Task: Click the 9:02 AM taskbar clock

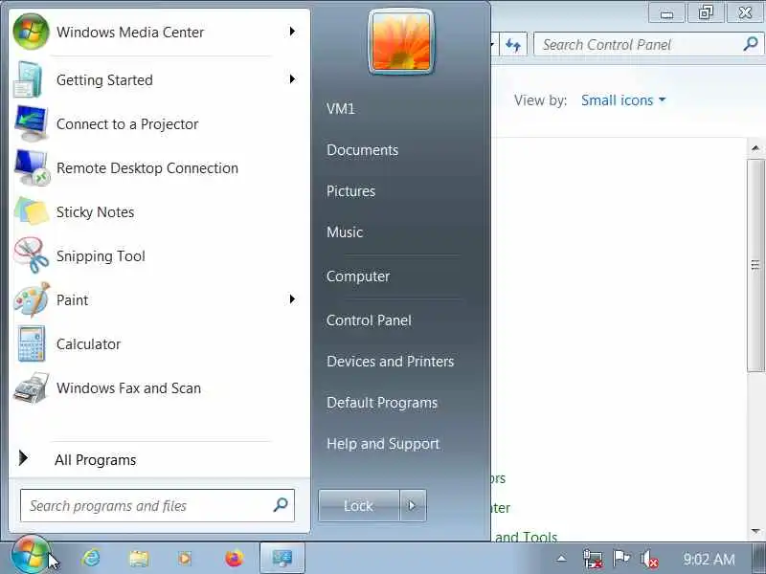Action: [x=710, y=559]
